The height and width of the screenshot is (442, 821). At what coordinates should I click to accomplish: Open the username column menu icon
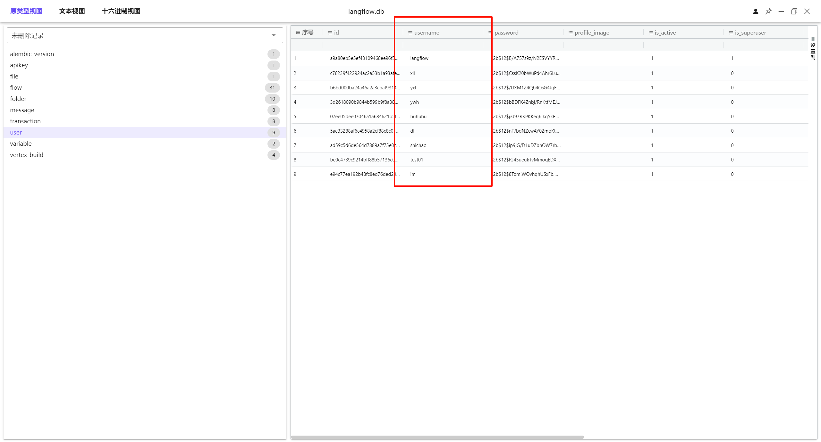point(410,33)
